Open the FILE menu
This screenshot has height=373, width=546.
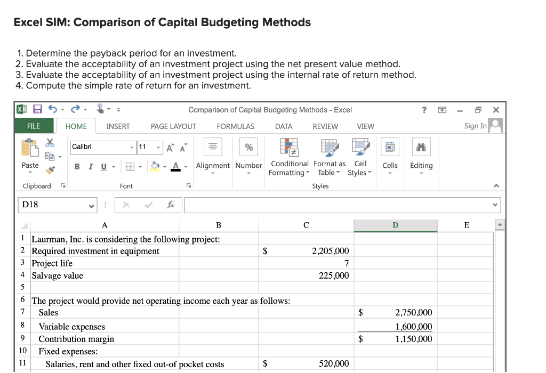click(x=34, y=126)
